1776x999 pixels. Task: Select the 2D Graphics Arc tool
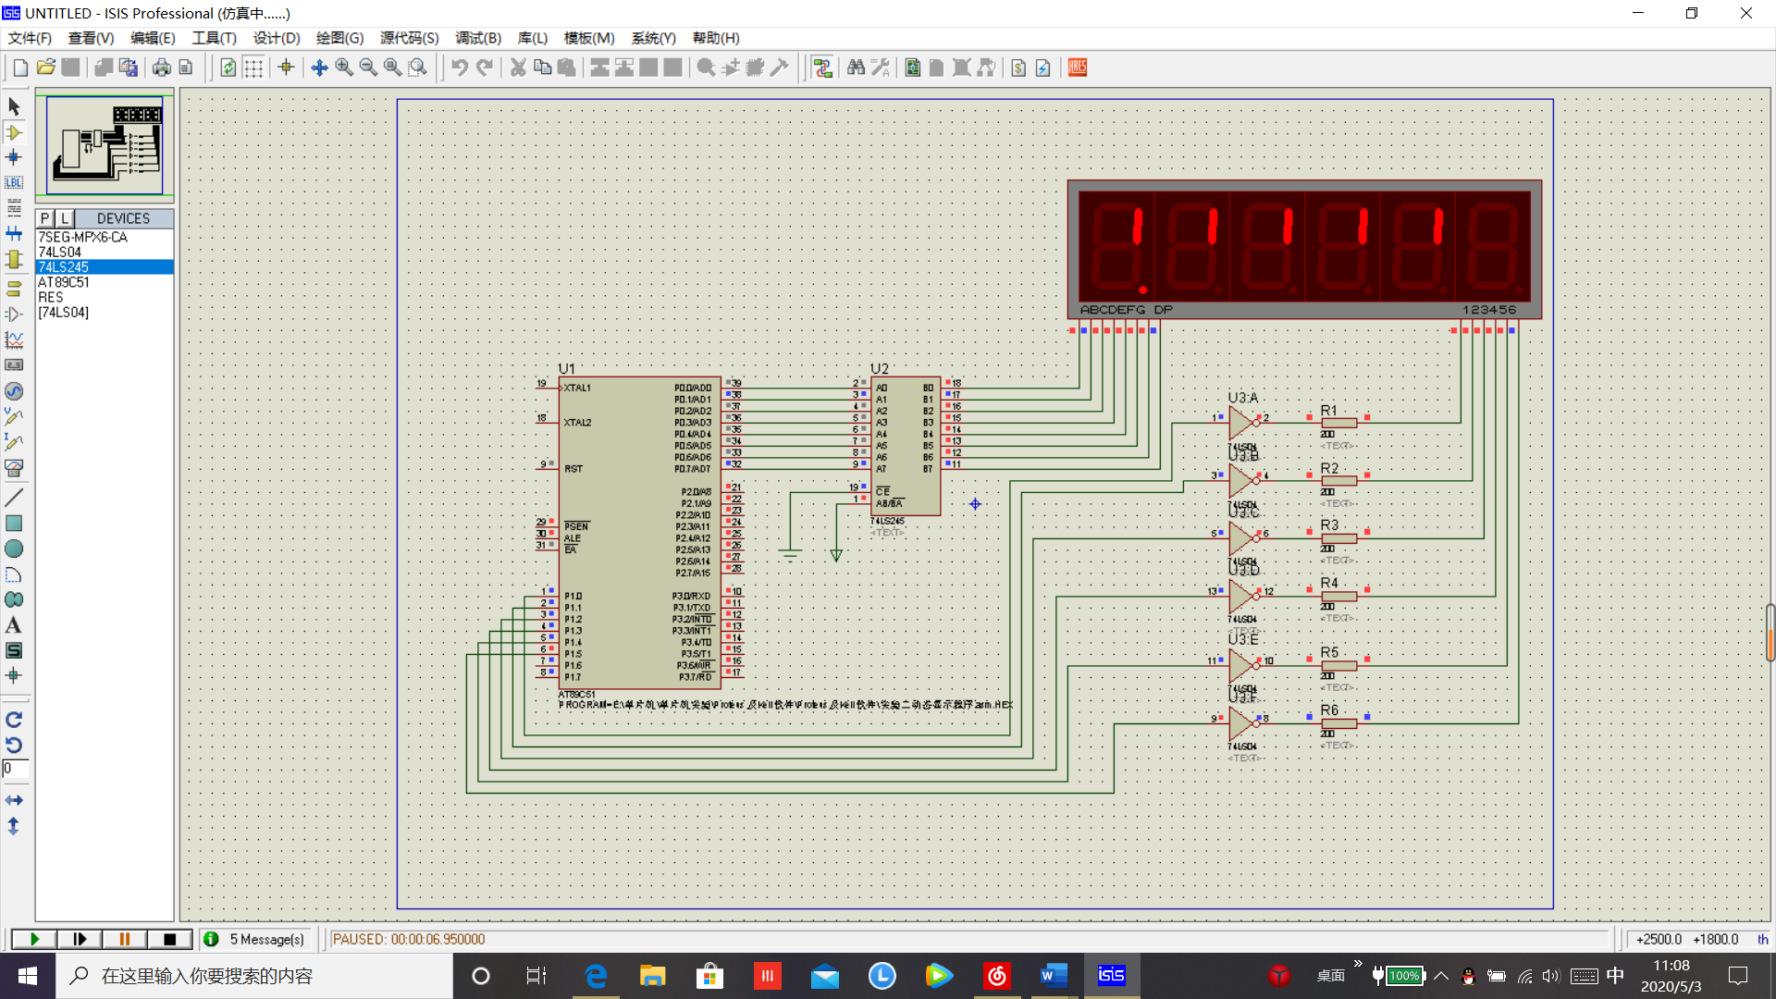click(x=14, y=574)
